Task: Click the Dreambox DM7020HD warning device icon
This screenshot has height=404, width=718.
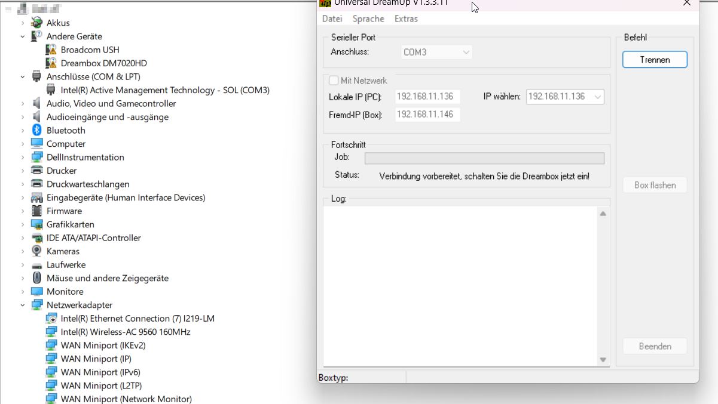Action: coord(51,63)
